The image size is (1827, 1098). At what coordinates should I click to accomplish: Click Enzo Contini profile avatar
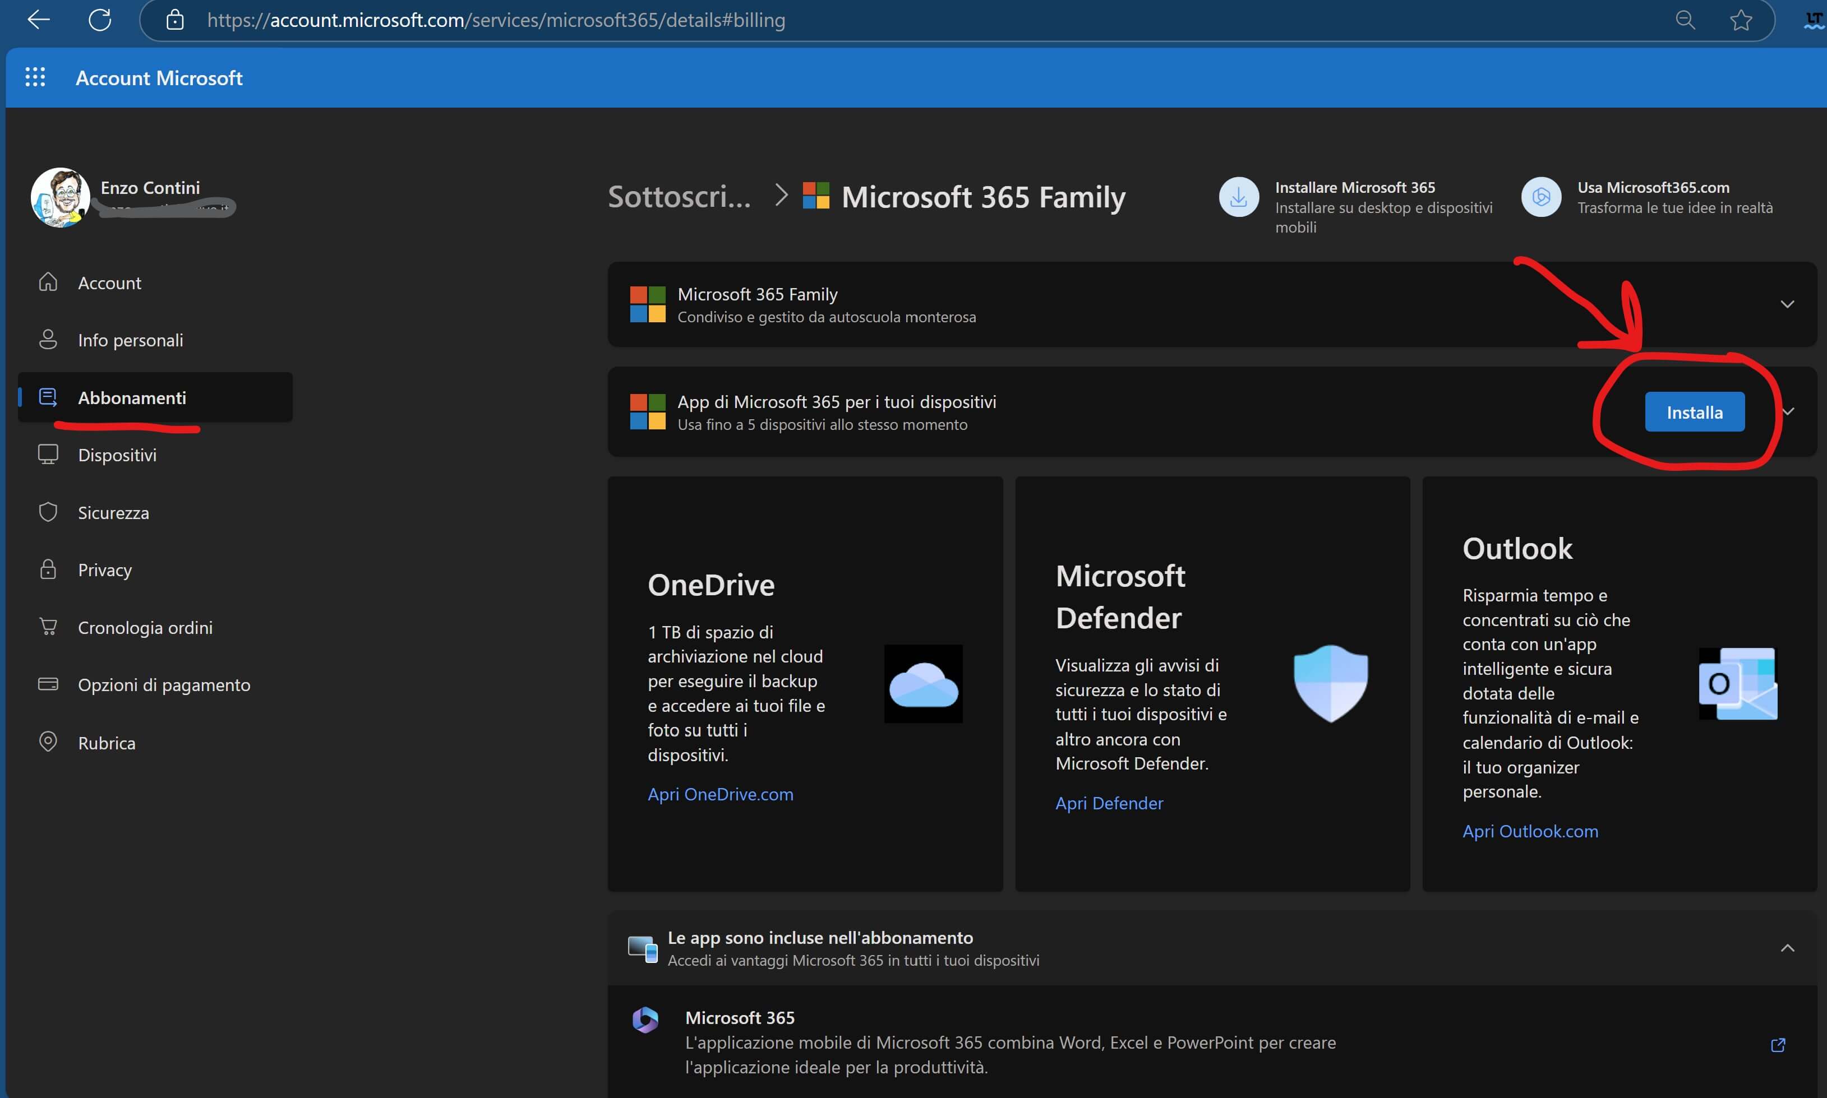tap(60, 197)
